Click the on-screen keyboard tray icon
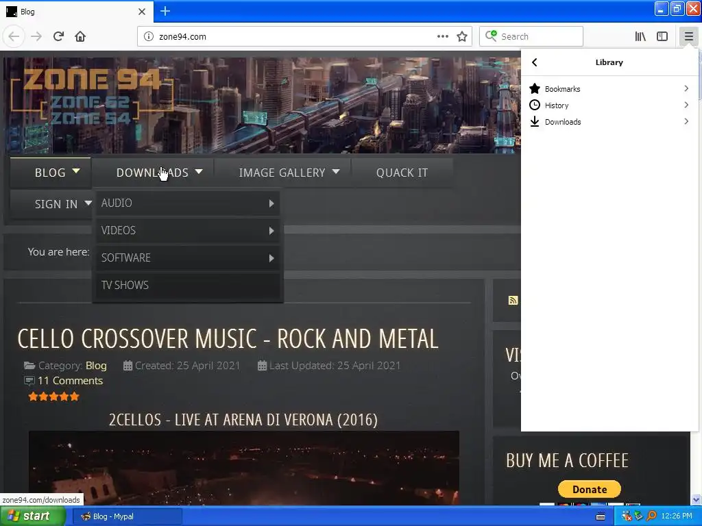702x526 pixels. coord(601,516)
